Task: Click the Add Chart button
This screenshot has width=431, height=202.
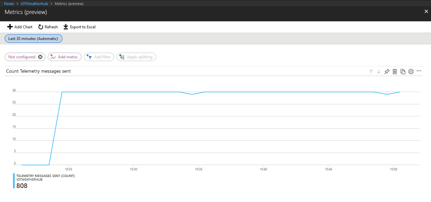Action: coord(20,27)
